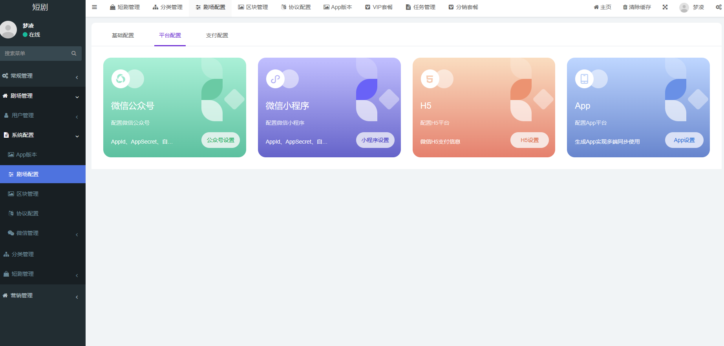The image size is (724, 346).
Task: Clear cache via 清除缓存 trash button
Action: (x=637, y=7)
